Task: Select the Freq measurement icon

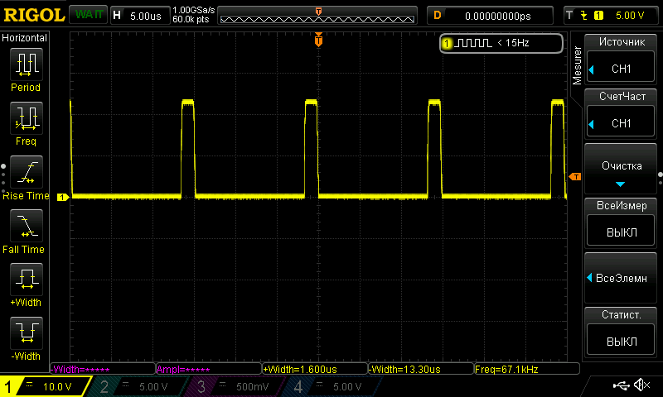Action: pos(26,119)
